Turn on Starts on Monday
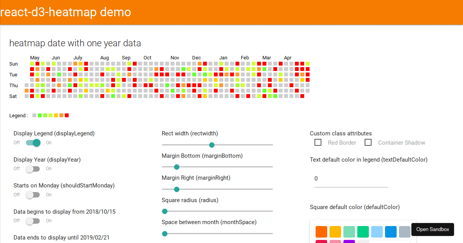 tap(33, 195)
